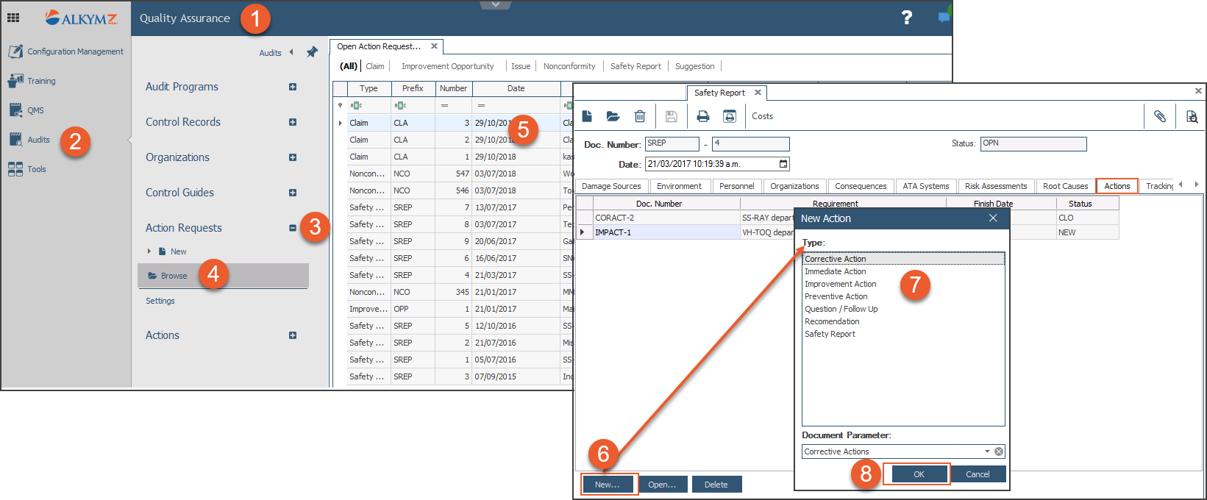Open the help question mark icon

pyautogui.click(x=907, y=18)
